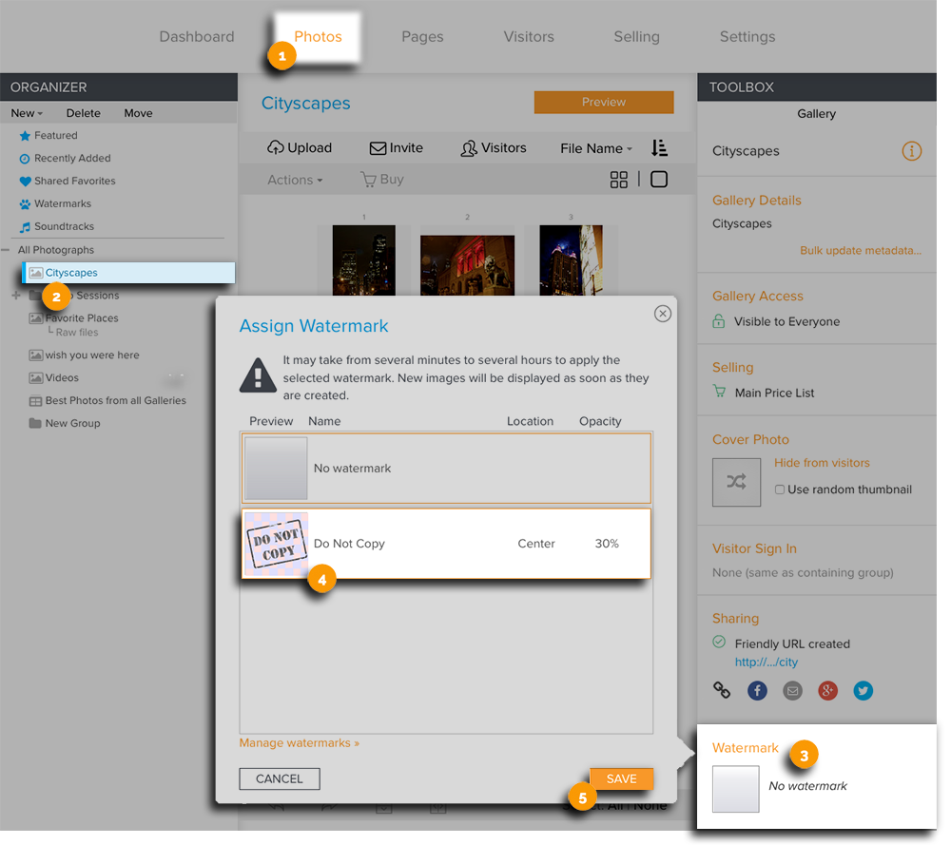
Task: Switch to grid thumbnail view
Action: tap(619, 180)
